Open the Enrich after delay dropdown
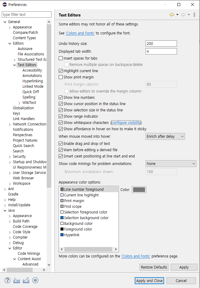The width and height of the screenshot is (200, 288). tap(165, 137)
